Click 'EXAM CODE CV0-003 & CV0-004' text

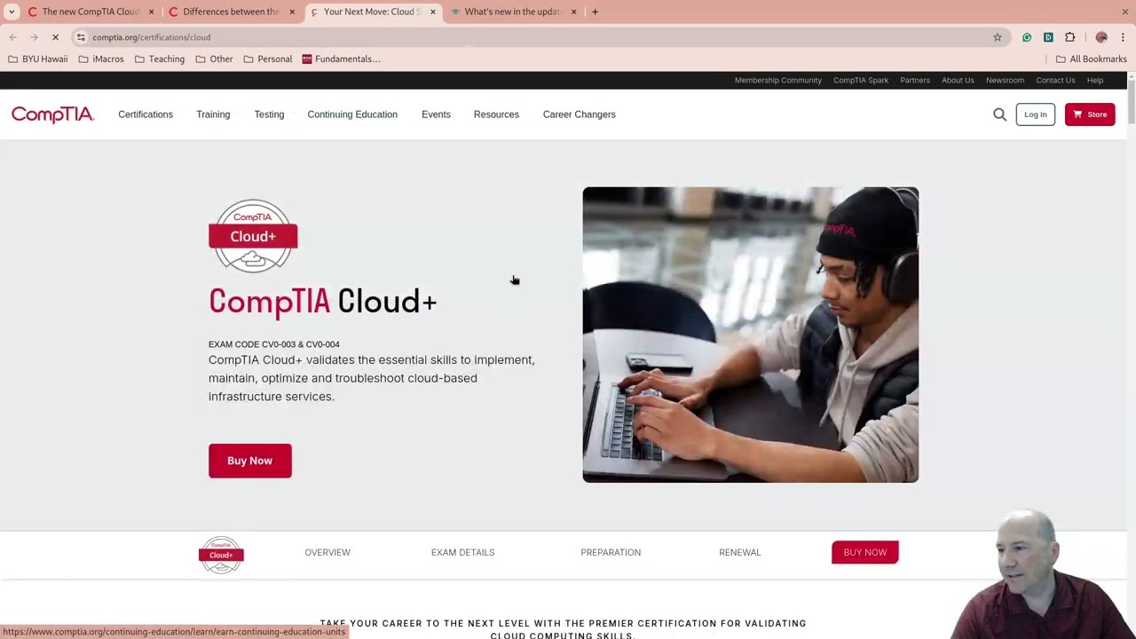(273, 344)
